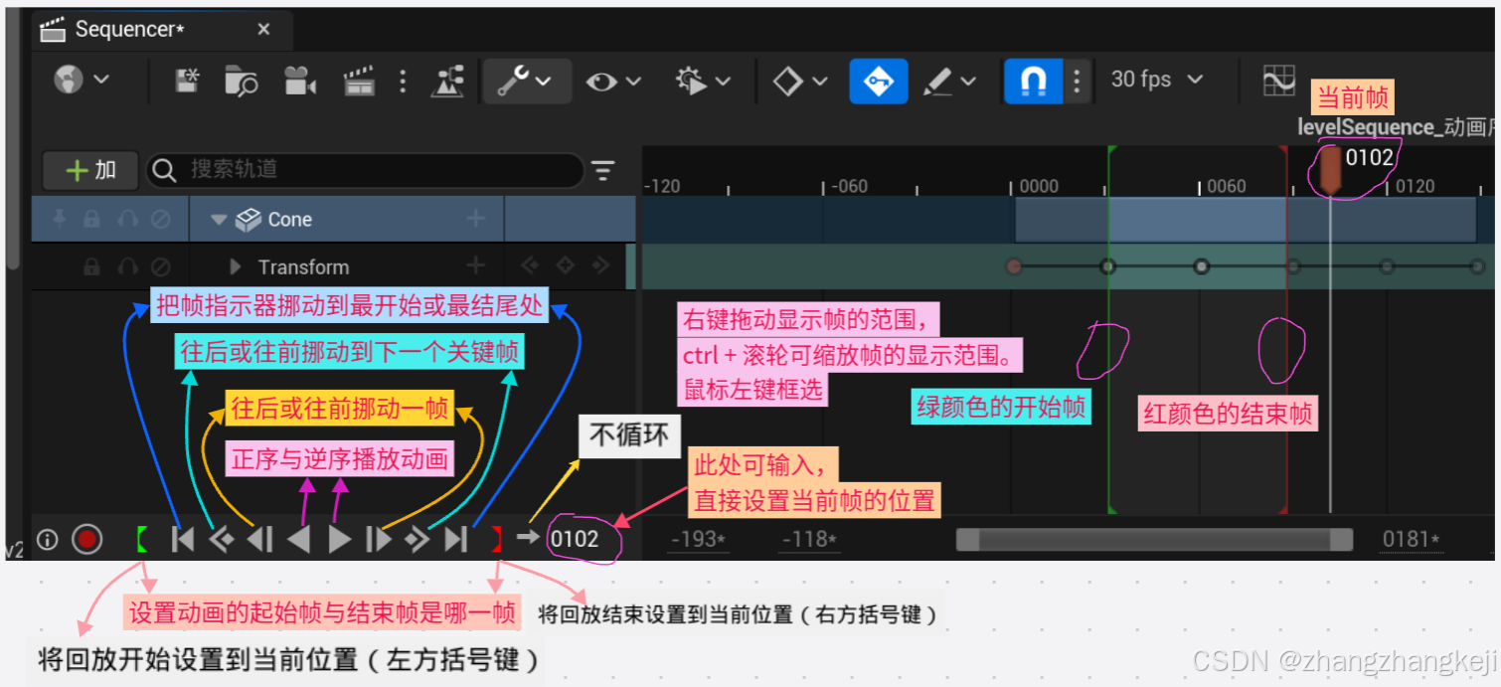Open the 30 fps frame rate dropdown

pyautogui.click(x=1157, y=80)
